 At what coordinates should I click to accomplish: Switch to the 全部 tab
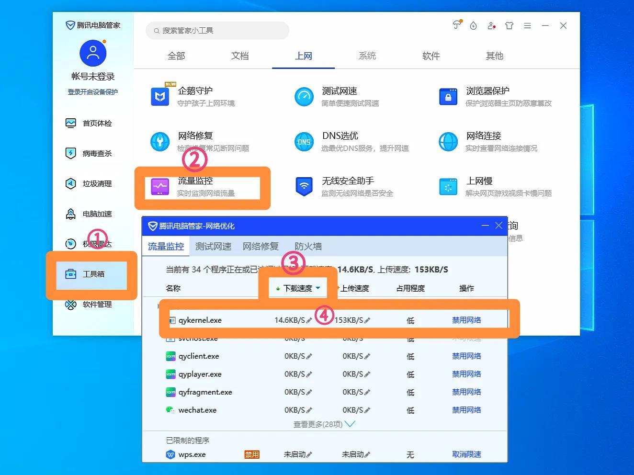click(176, 56)
